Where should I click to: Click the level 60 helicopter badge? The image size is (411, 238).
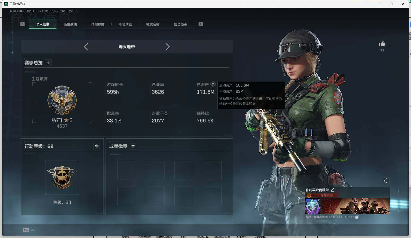pos(62,177)
